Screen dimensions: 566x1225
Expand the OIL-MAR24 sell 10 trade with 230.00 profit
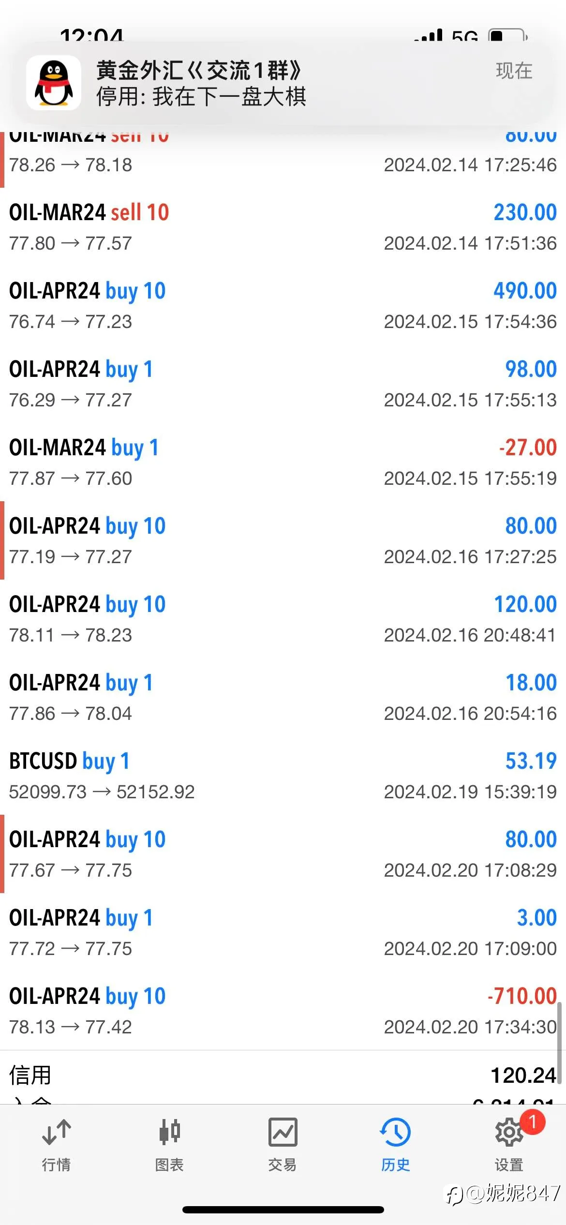[x=283, y=227]
